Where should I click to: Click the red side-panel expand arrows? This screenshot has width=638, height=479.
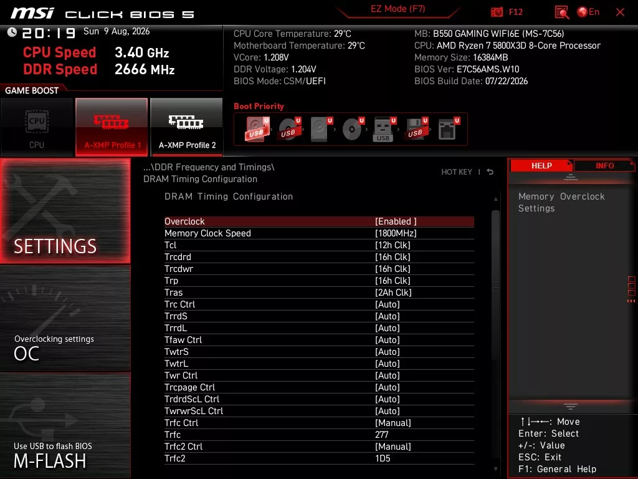631,301
